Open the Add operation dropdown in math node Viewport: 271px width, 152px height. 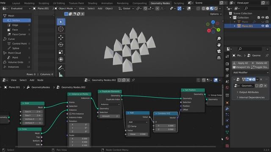[138, 122]
